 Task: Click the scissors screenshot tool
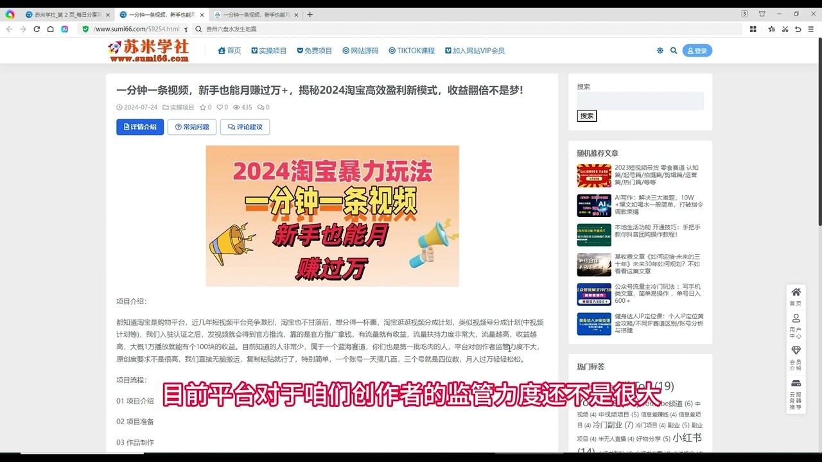coord(785,29)
